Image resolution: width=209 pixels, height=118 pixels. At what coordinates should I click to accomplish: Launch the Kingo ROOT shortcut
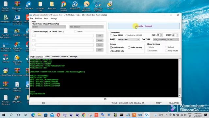point(75,6)
